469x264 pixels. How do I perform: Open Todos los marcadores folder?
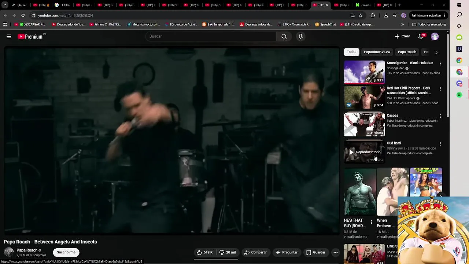[429, 25]
